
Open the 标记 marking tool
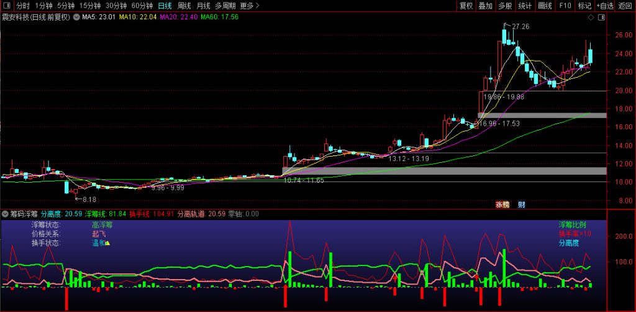tap(584, 6)
